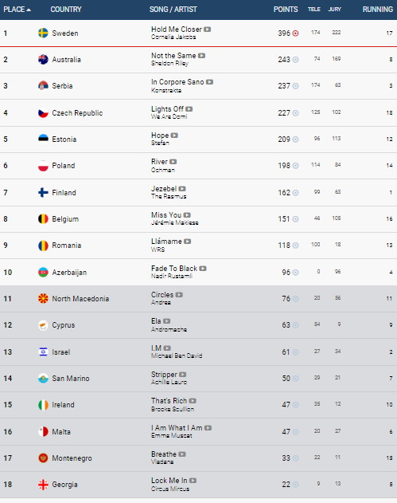
Task: Click the Jezebel video icon
Action: pyautogui.click(x=182, y=189)
